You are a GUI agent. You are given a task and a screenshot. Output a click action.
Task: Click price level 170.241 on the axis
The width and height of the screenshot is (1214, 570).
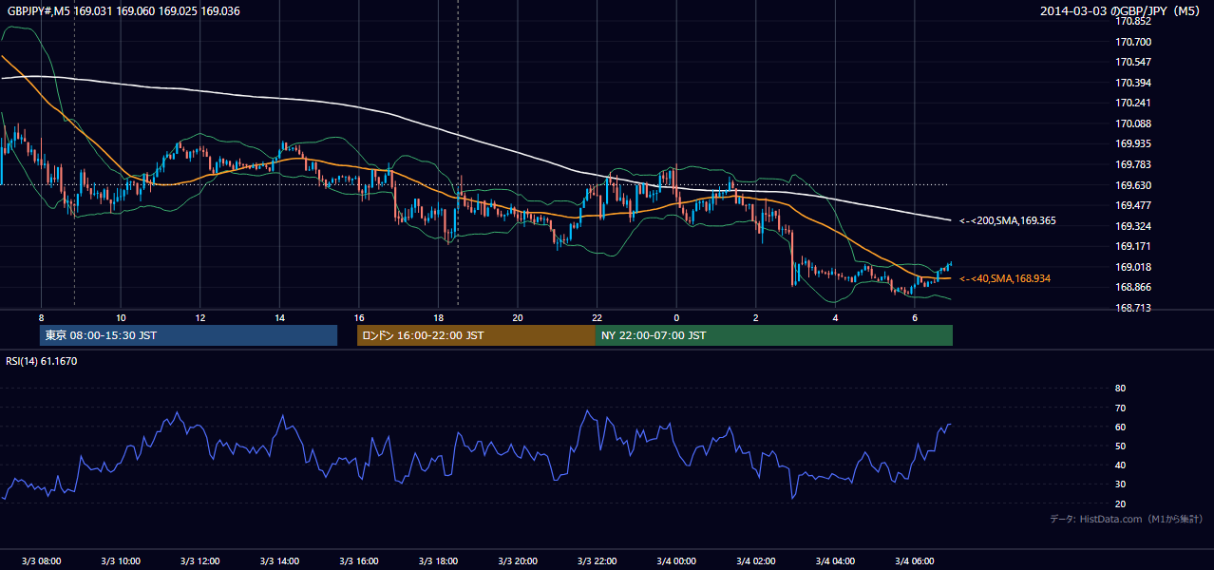coord(1134,103)
